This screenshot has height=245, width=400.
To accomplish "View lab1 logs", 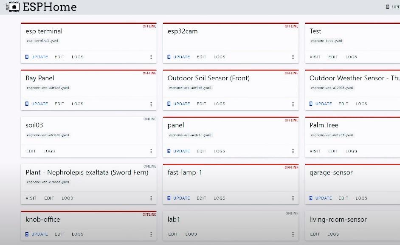I will click(x=191, y=234).
